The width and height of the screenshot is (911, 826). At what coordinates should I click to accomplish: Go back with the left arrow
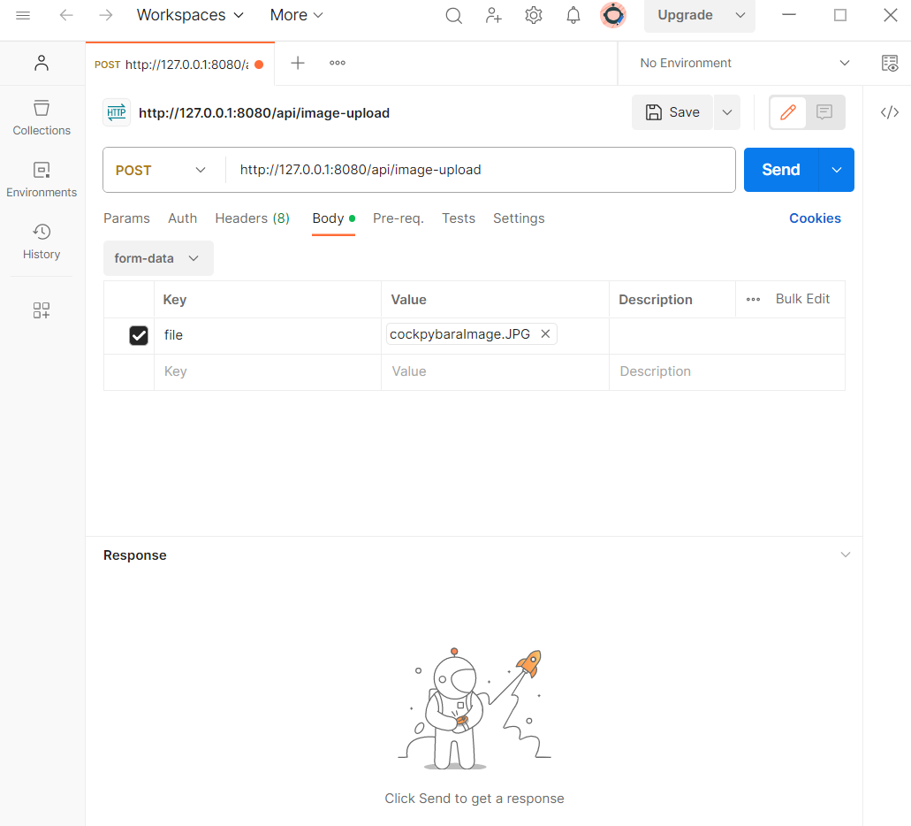coord(66,15)
